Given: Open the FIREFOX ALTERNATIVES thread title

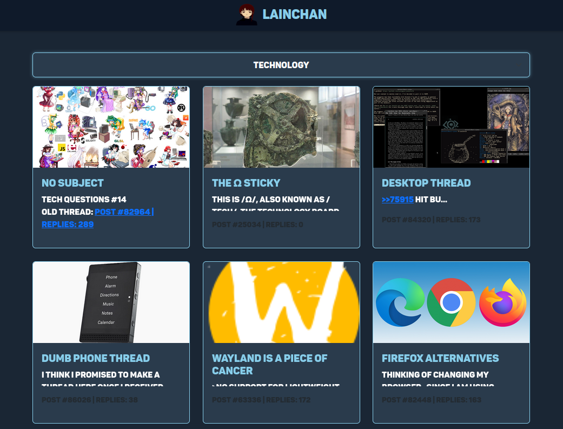Looking at the screenshot, I should [x=440, y=358].
